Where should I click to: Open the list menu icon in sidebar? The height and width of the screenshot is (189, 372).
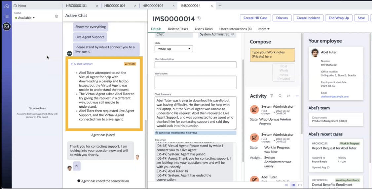[6, 16]
